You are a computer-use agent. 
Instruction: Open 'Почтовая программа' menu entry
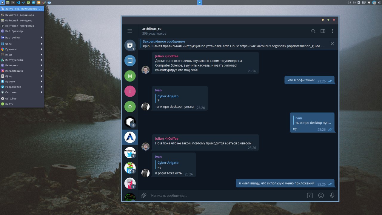[x=22, y=26]
